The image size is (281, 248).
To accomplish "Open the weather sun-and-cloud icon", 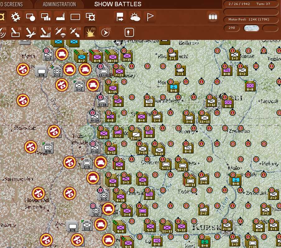I will tap(135, 17).
